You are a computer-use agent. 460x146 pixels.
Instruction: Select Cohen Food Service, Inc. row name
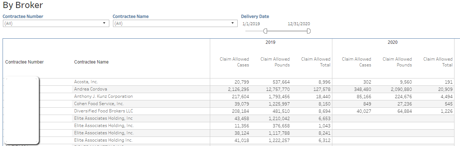click(99, 104)
